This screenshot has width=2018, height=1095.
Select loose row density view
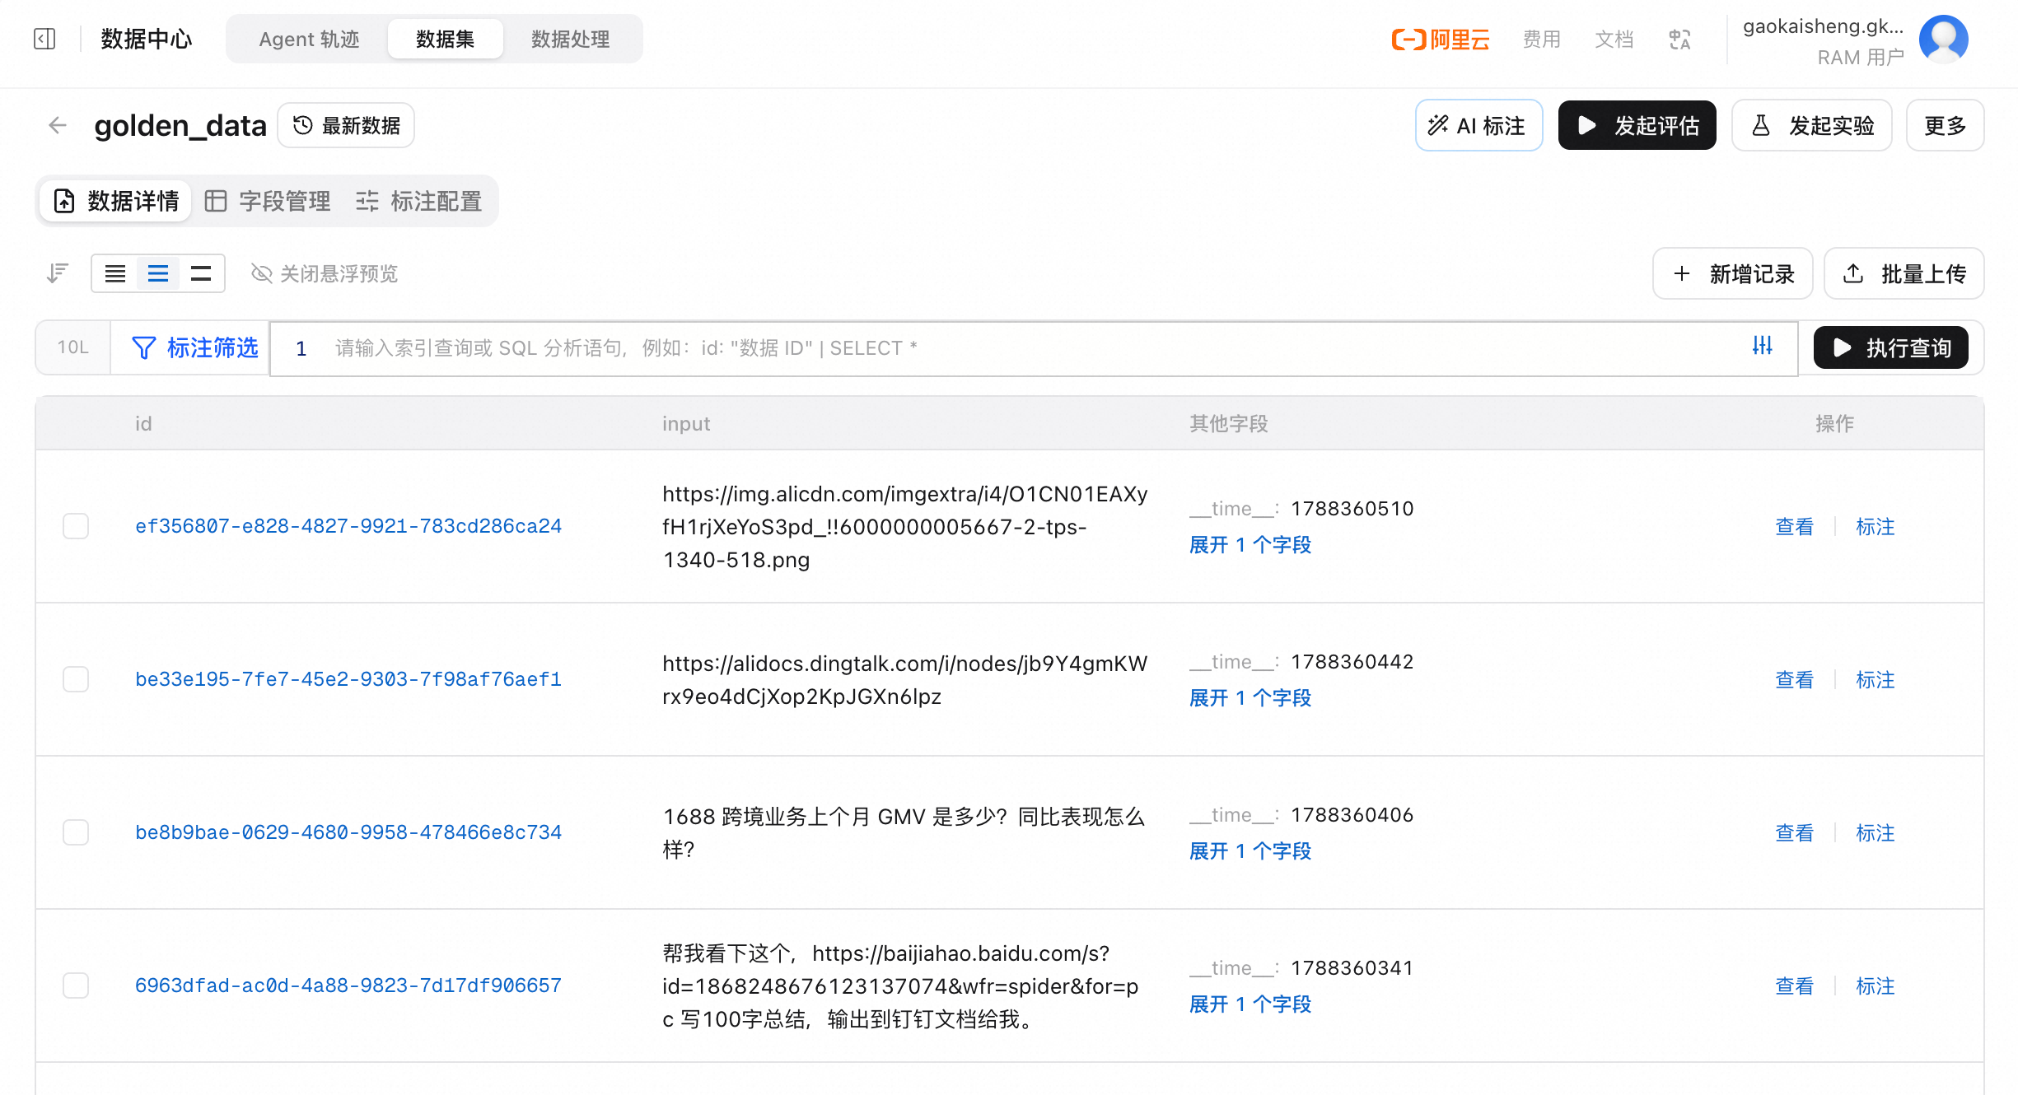(201, 273)
